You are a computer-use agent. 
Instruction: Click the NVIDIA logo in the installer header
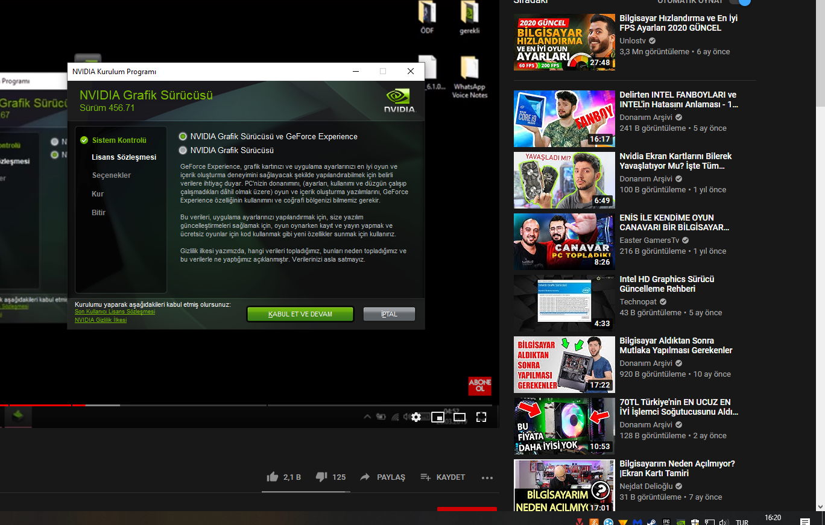[399, 101]
